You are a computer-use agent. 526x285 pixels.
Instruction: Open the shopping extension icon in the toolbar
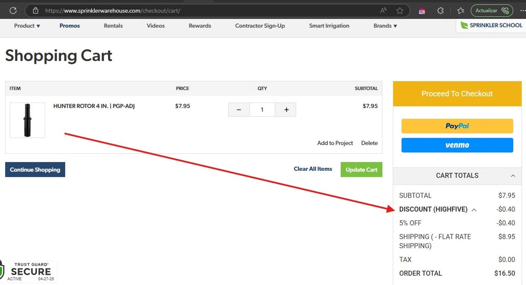pyautogui.click(x=422, y=11)
